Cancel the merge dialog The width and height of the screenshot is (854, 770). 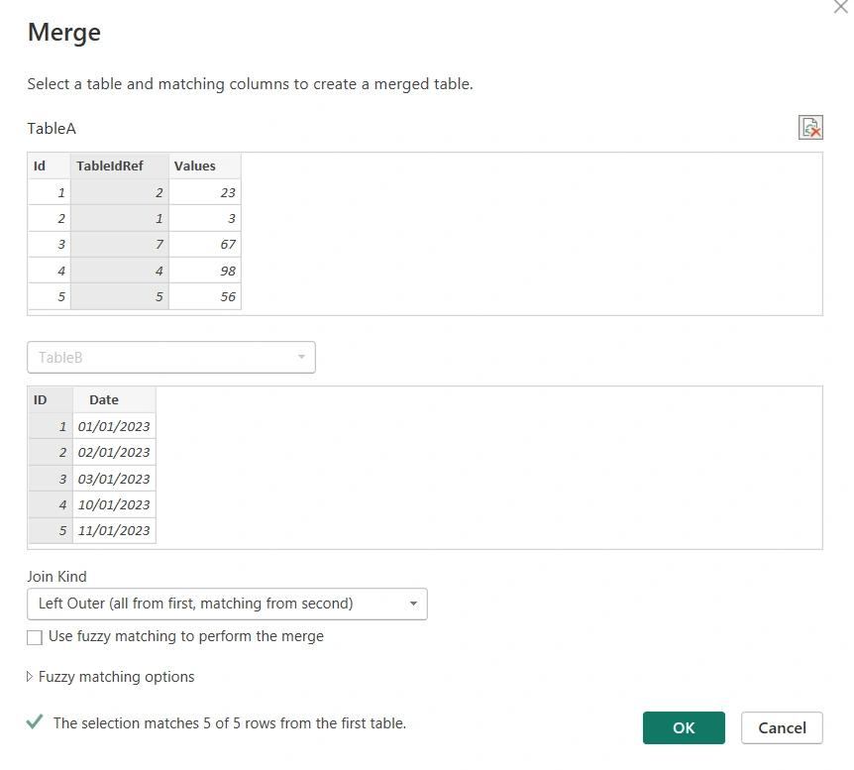coord(782,727)
